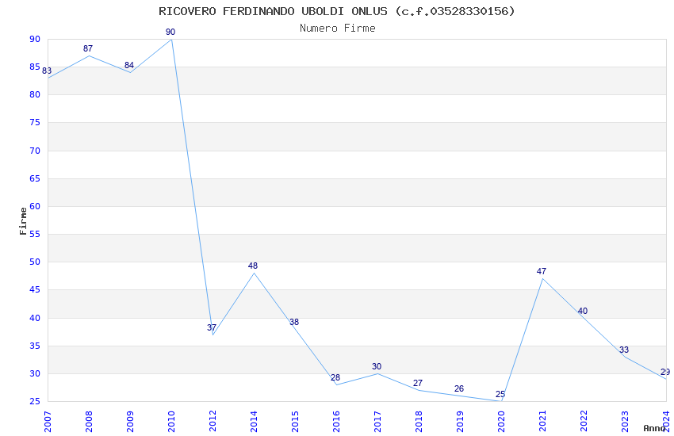Click the x-axis year label 2014
674x436 pixels.
point(254,422)
